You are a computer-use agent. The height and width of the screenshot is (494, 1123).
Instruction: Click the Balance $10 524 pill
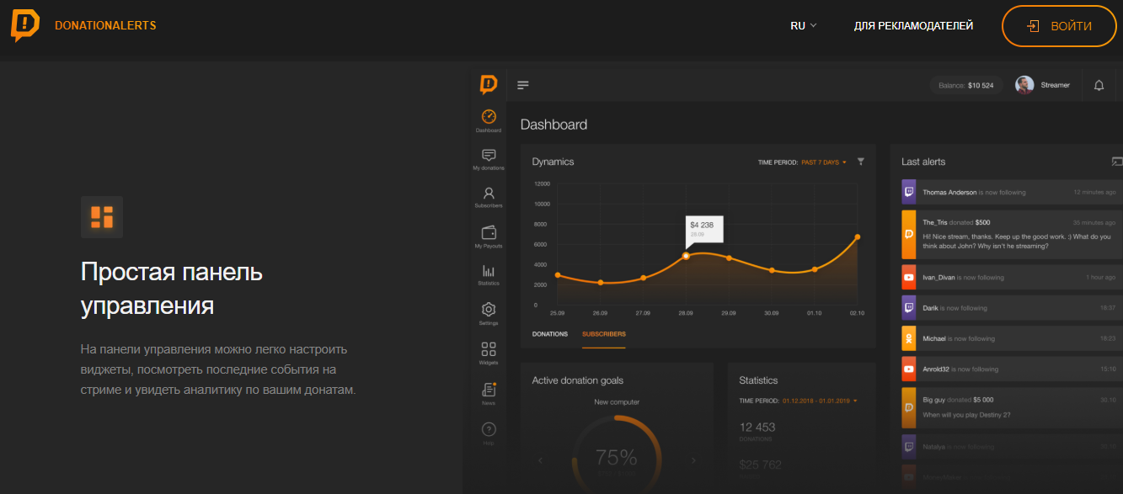click(966, 85)
